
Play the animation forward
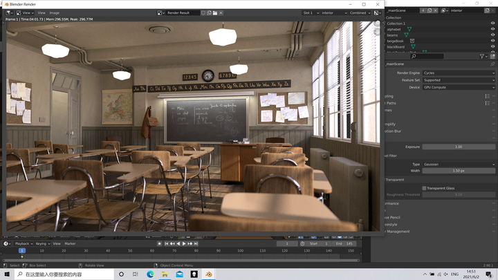pyautogui.click(x=184, y=244)
